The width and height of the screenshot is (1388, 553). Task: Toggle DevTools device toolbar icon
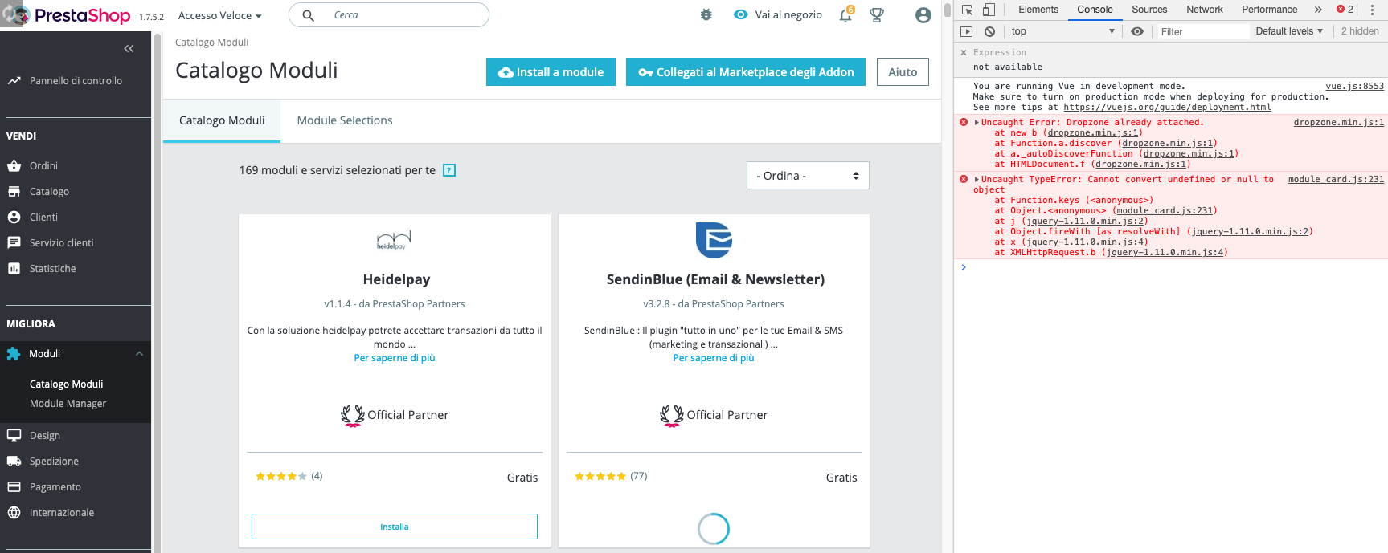[989, 10]
